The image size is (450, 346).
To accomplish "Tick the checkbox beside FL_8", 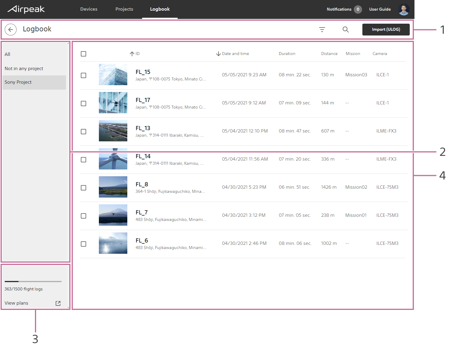I will tap(83, 188).
